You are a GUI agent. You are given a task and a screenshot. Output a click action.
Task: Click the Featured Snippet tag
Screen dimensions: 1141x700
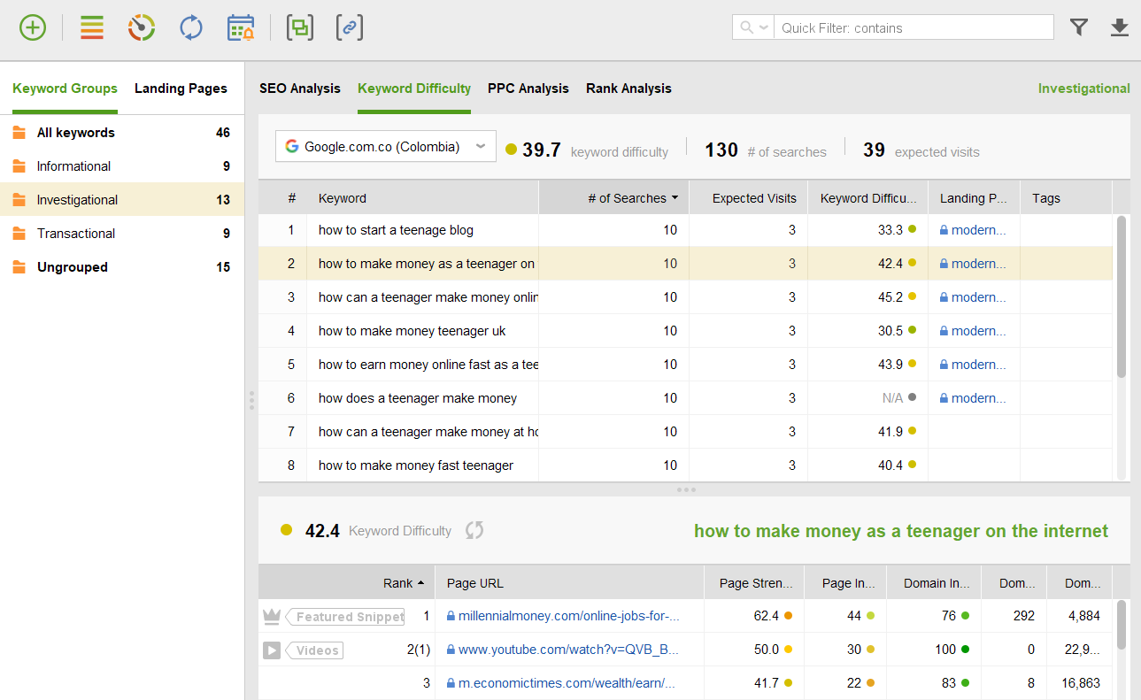click(x=345, y=617)
